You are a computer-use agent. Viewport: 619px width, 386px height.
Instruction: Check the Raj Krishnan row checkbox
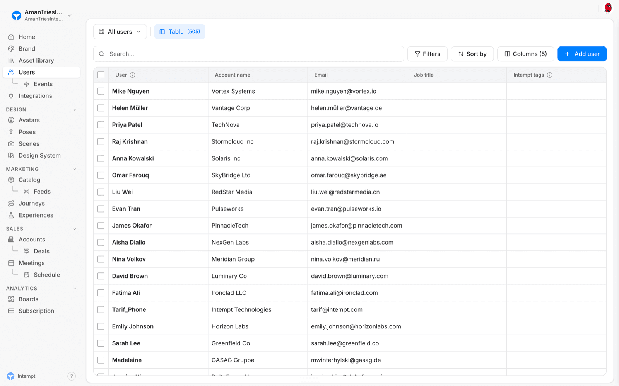click(x=101, y=142)
